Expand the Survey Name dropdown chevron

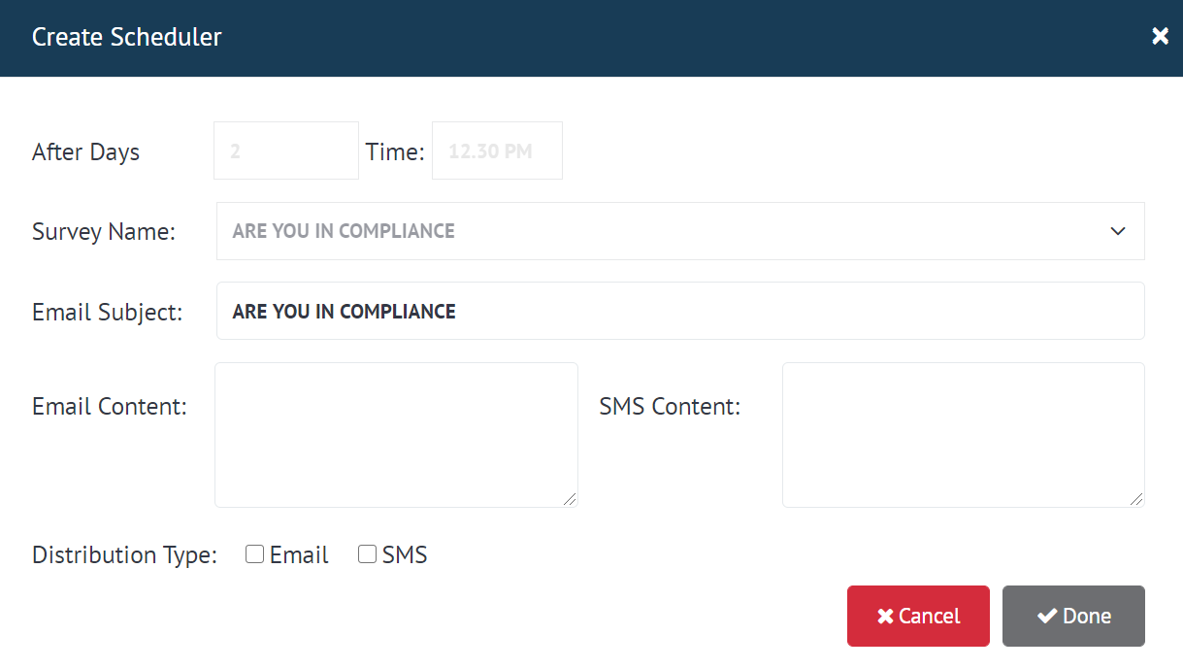[1117, 231]
